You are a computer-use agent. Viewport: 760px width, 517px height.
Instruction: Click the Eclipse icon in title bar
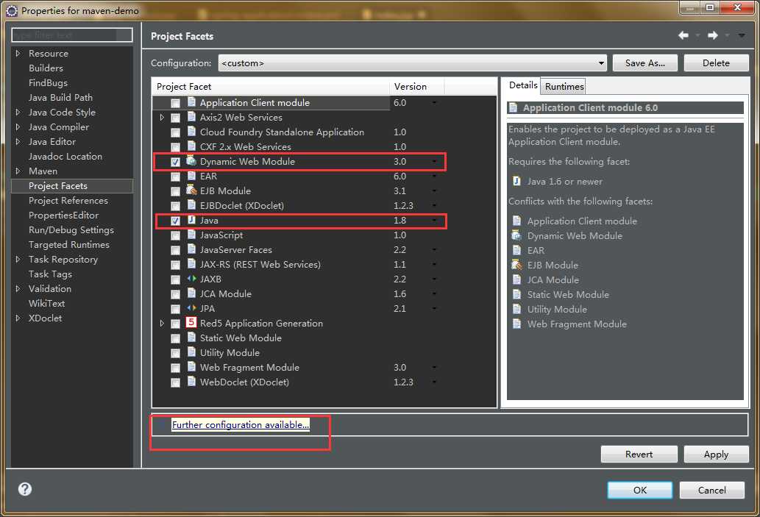point(12,10)
